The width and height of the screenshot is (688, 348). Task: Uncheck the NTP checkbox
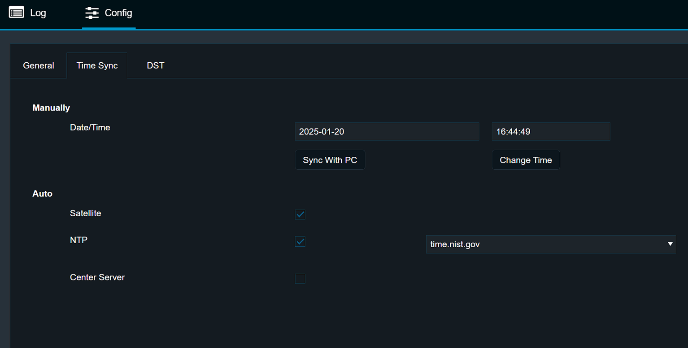click(x=300, y=242)
